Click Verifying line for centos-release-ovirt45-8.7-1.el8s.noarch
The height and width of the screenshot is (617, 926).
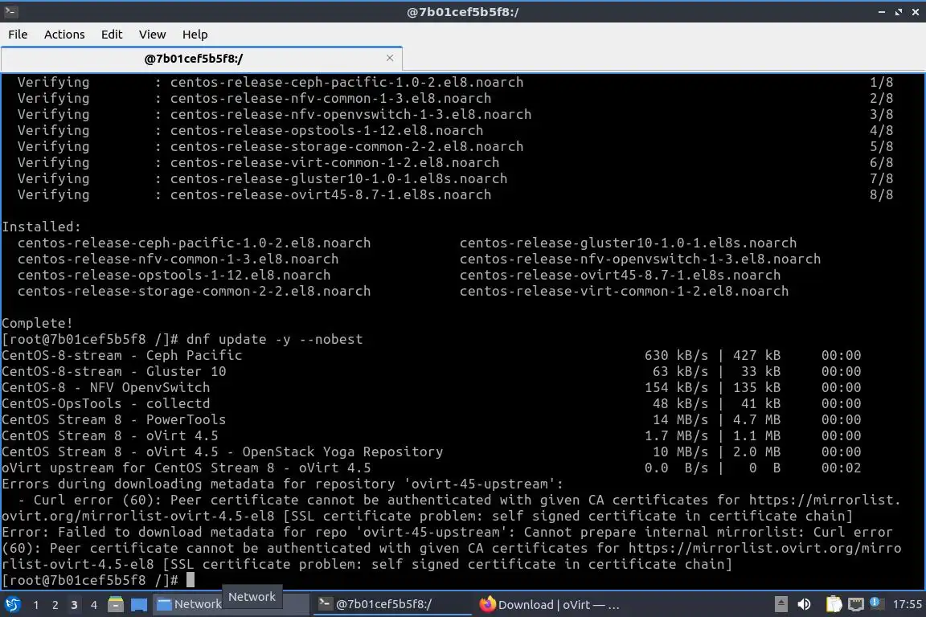(254, 195)
